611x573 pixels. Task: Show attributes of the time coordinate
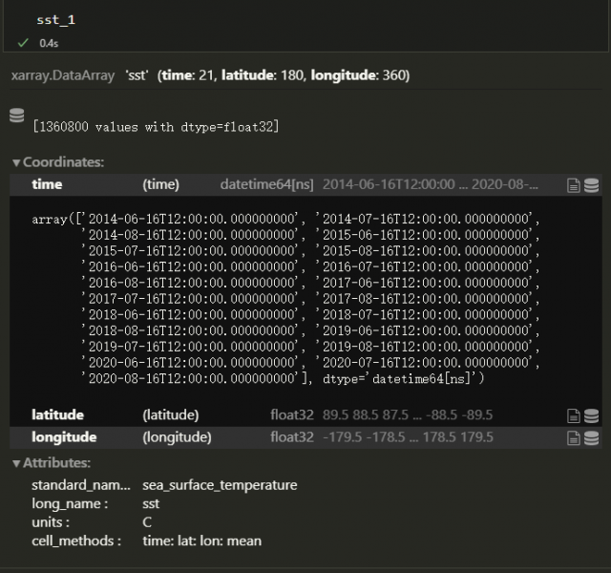tap(573, 185)
